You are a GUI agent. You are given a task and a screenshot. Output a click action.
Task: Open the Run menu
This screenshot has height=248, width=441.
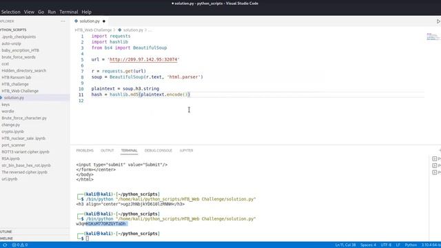click(x=52, y=12)
